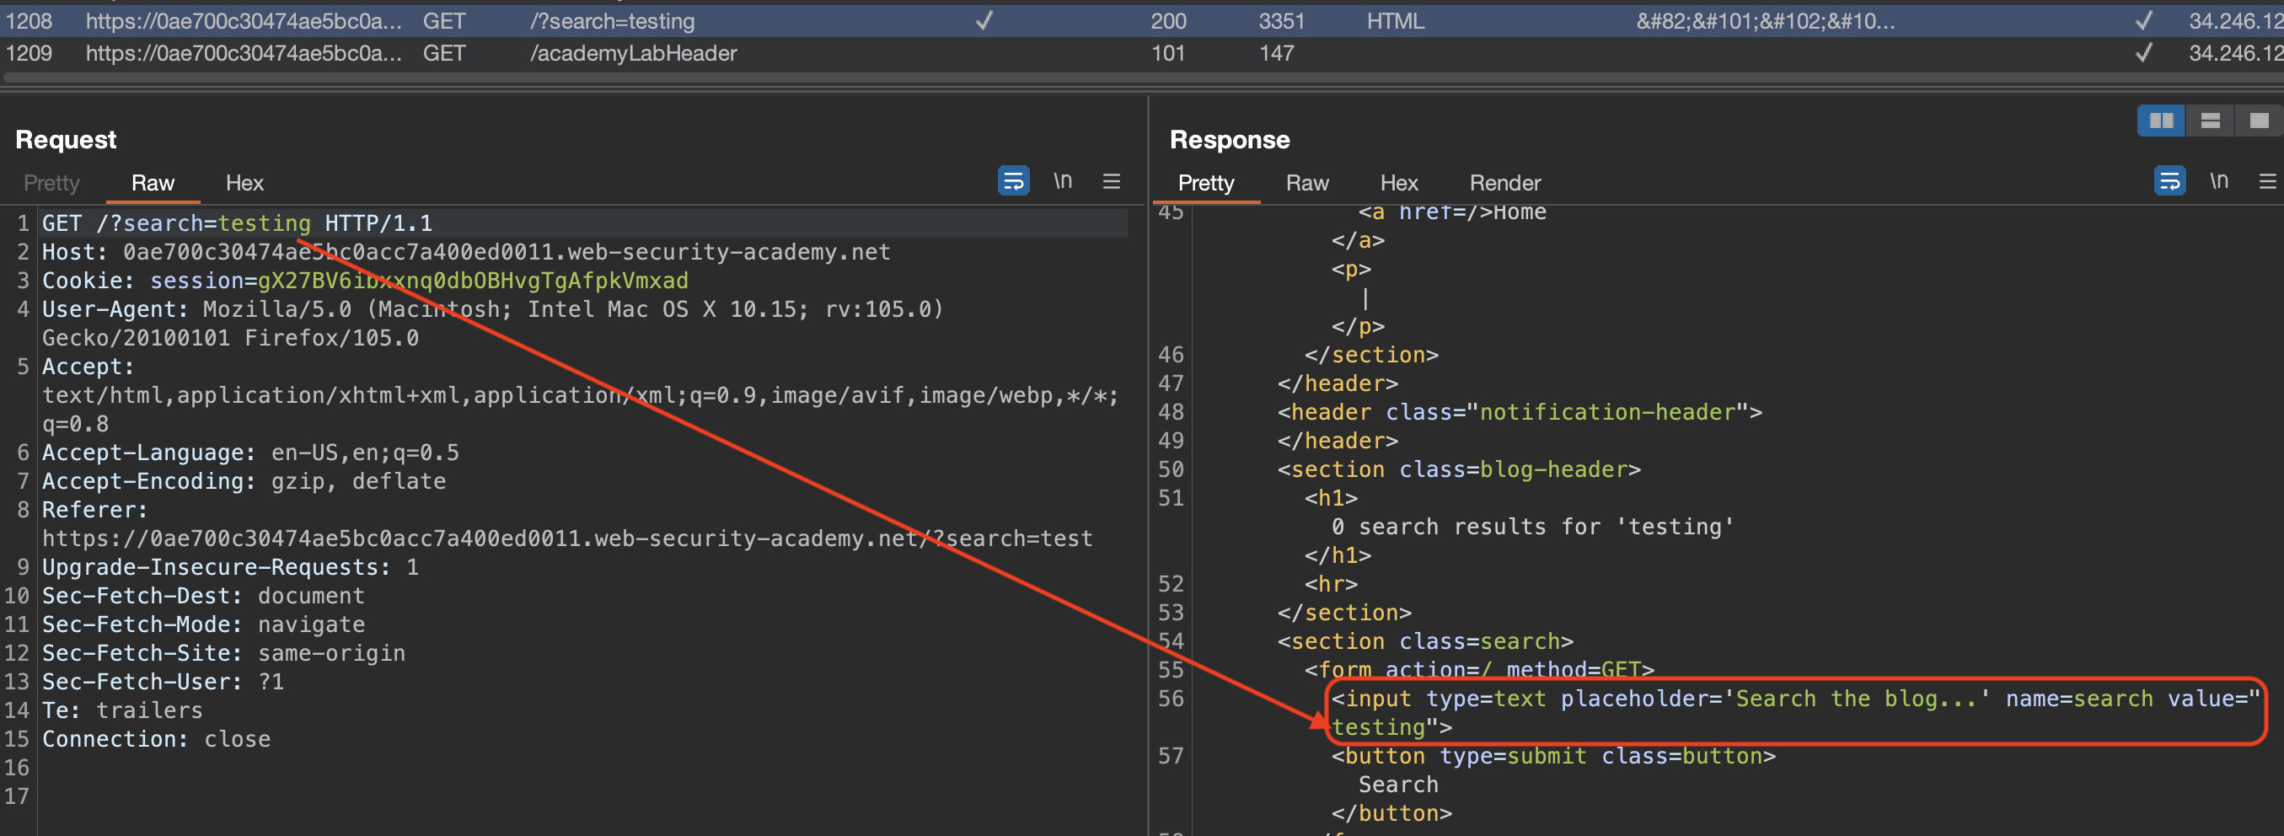Select the Response Pretty tab

(1205, 183)
